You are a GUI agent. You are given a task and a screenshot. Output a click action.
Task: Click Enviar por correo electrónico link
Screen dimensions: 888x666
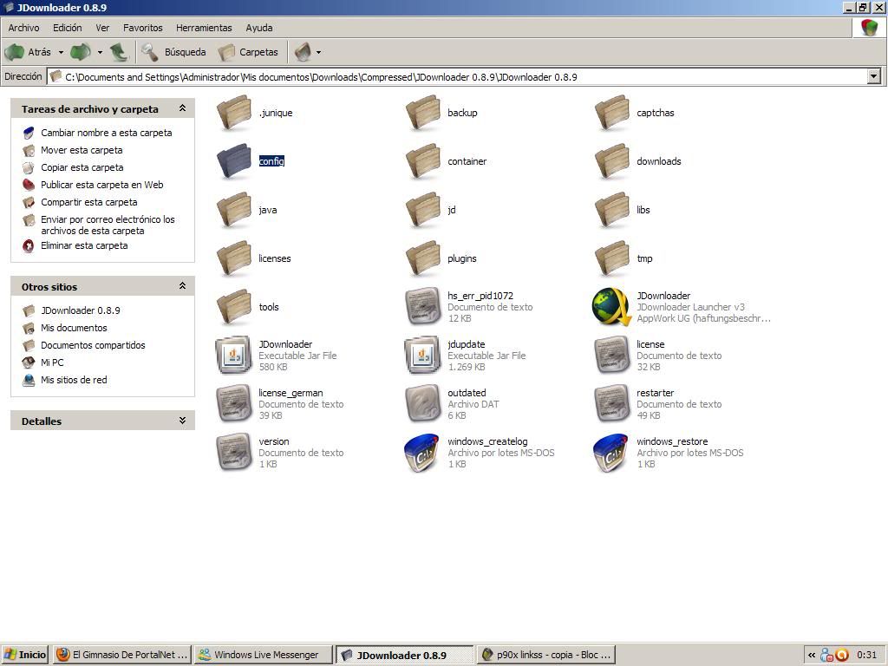point(108,225)
